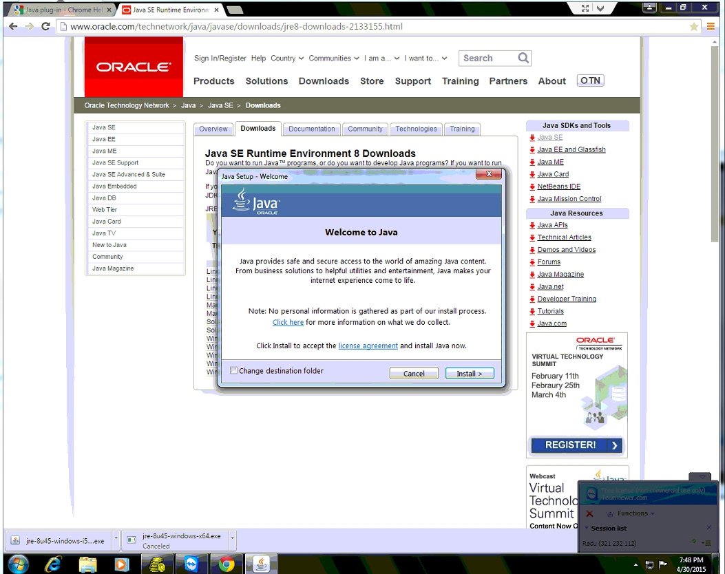Click the browser back arrow
725x574 pixels.
coord(13,26)
